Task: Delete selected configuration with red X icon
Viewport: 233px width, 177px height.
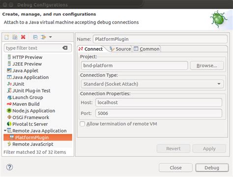Action: tap(23, 37)
